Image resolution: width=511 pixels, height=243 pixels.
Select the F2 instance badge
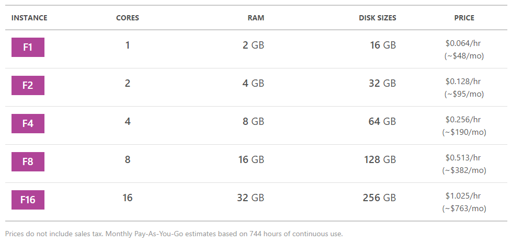pos(28,85)
